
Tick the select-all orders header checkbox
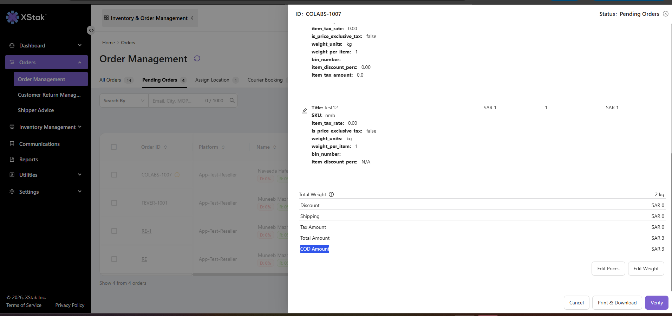click(114, 147)
